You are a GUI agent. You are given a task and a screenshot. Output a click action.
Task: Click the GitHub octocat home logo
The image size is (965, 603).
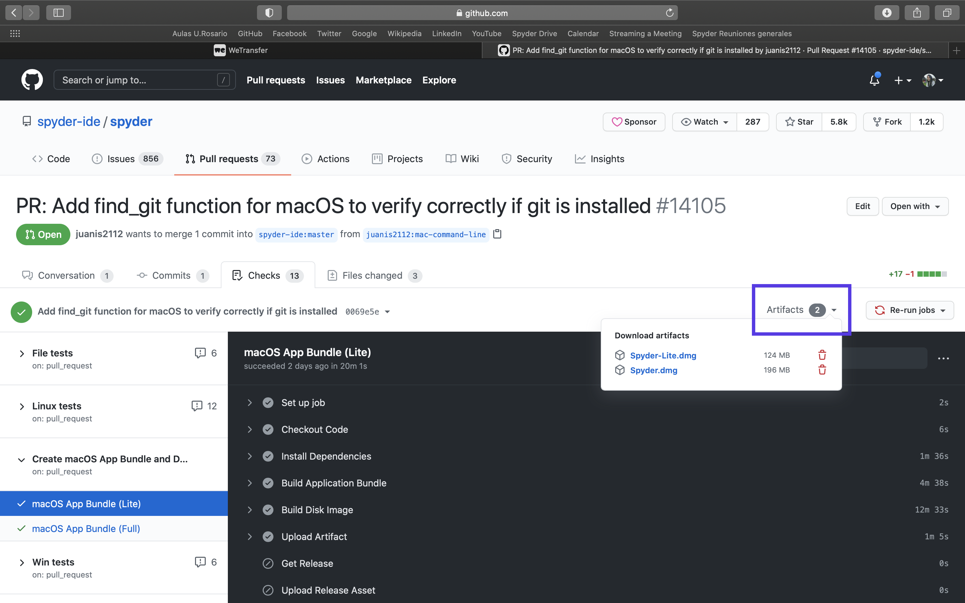32,80
